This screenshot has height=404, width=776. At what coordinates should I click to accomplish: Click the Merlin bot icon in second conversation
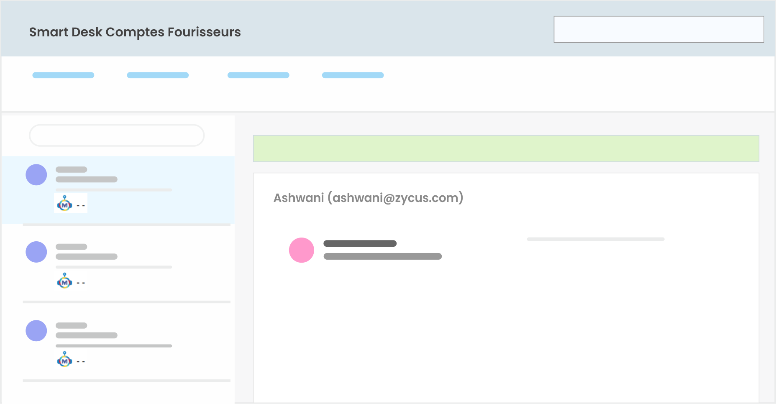64,281
